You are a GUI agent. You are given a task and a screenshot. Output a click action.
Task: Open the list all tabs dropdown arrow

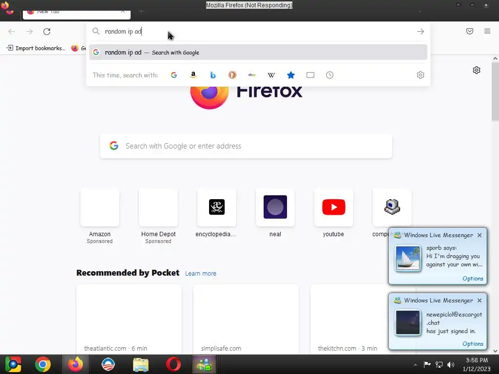(x=420, y=12)
